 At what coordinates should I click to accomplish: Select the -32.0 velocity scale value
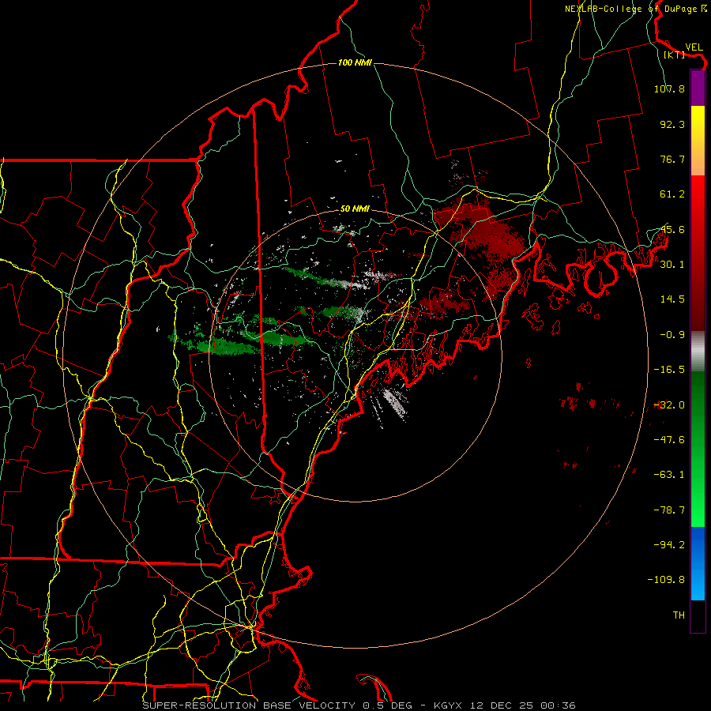[669, 405]
